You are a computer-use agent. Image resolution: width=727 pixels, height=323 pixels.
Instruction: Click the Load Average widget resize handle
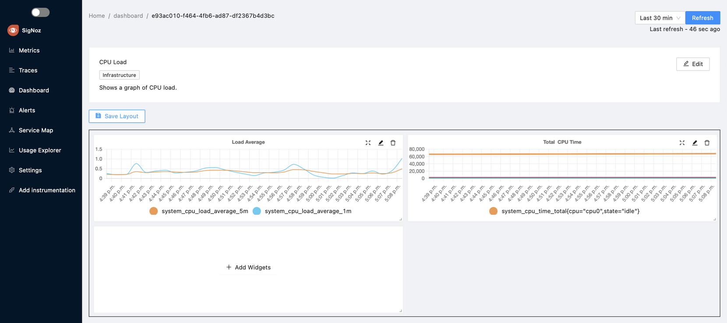[x=400, y=219]
